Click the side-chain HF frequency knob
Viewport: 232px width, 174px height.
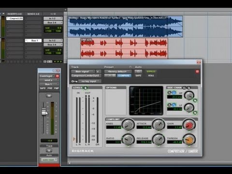[x=189, y=95]
